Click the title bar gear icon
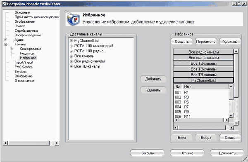The image size is (248, 162). (5, 4)
